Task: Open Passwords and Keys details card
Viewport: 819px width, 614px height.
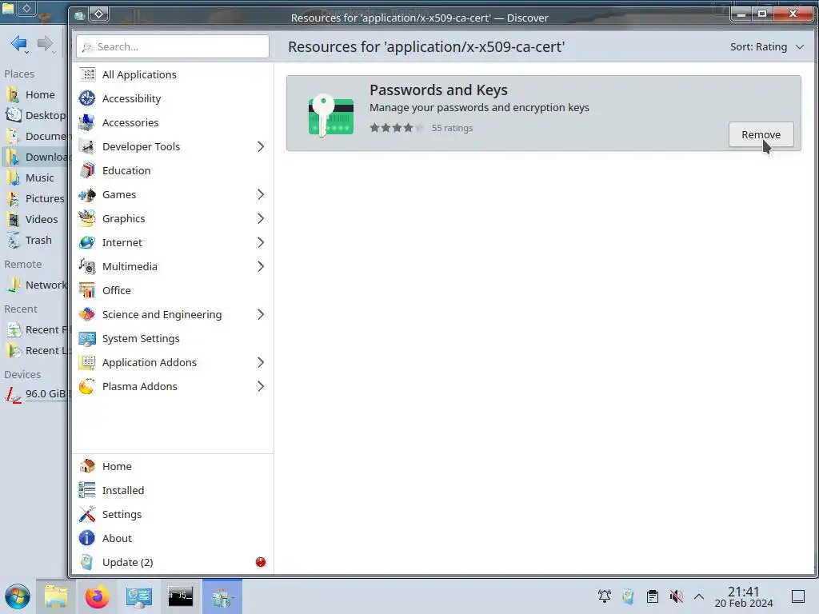Action: [x=543, y=114]
